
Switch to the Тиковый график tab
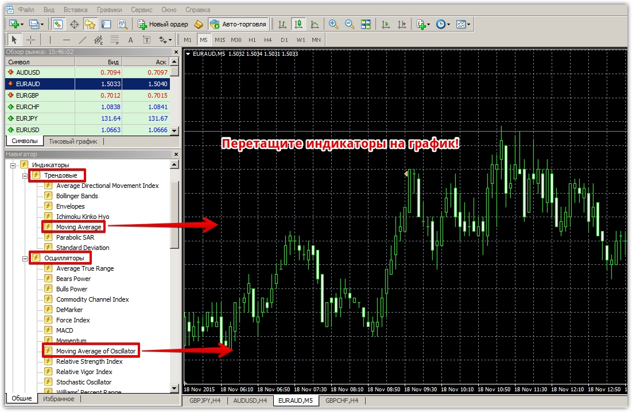point(73,141)
